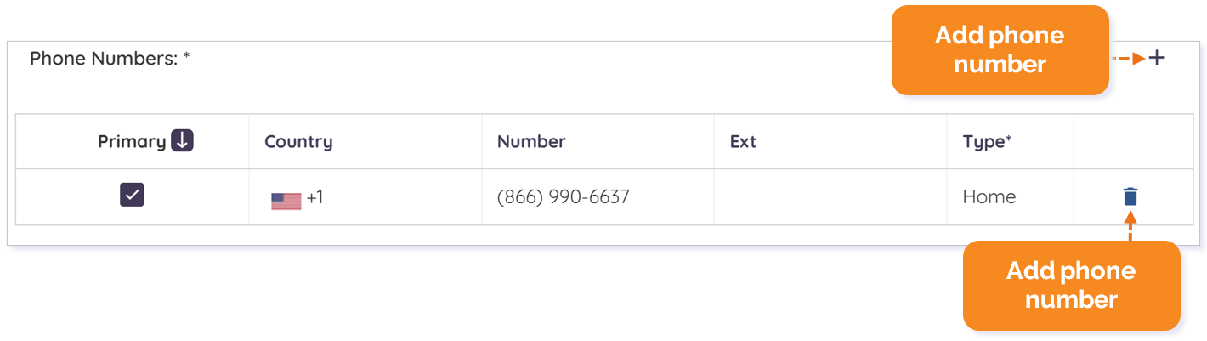Click the Country column header
This screenshot has height=341, width=1207.
(x=298, y=141)
